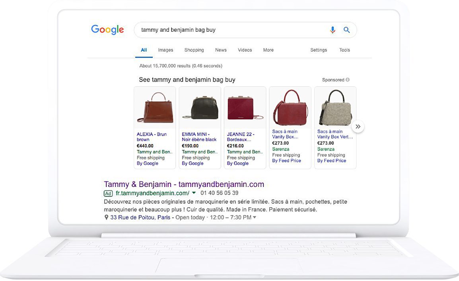Image resolution: width=459 pixels, height=281 pixels.
Task: Open the News results tab
Action: [x=221, y=50]
